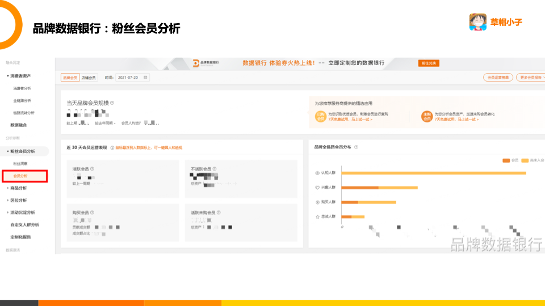Open 链路流转分析 in the sidebar
Image resolution: width=545 pixels, height=306 pixels.
[x=24, y=113]
